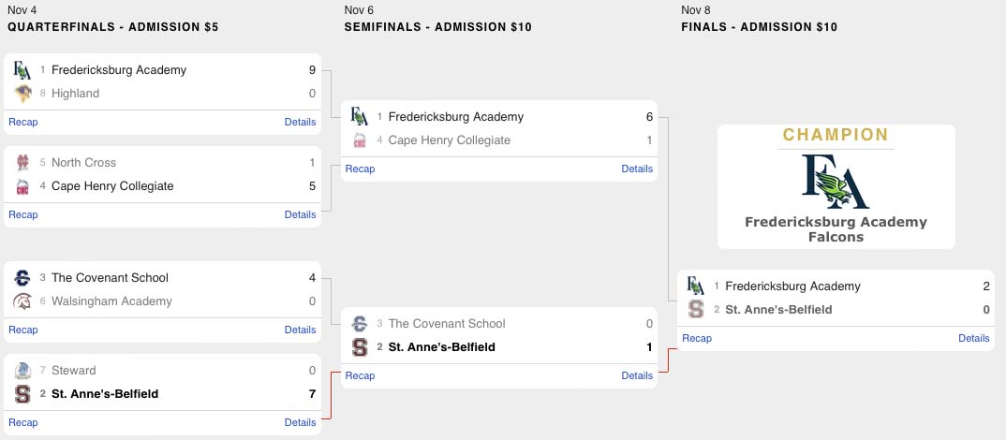This screenshot has width=1006, height=440.
Task: View Details for the finals game
Action: [974, 338]
